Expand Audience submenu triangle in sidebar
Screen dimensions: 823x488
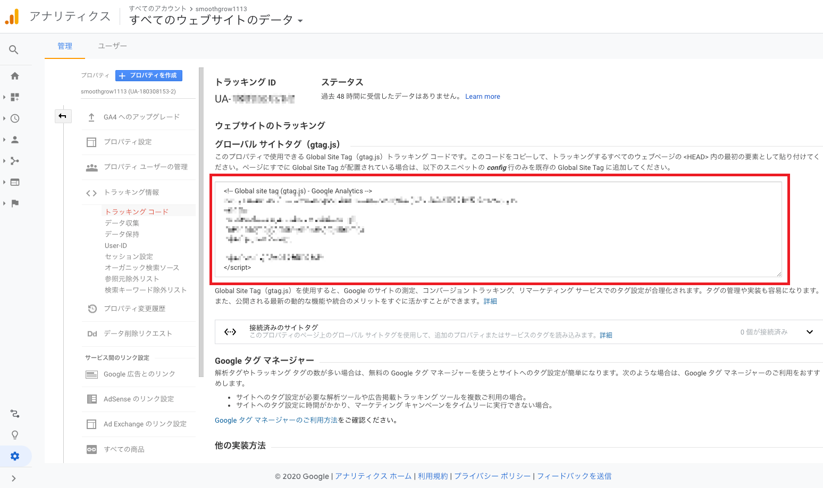[x=4, y=140]
